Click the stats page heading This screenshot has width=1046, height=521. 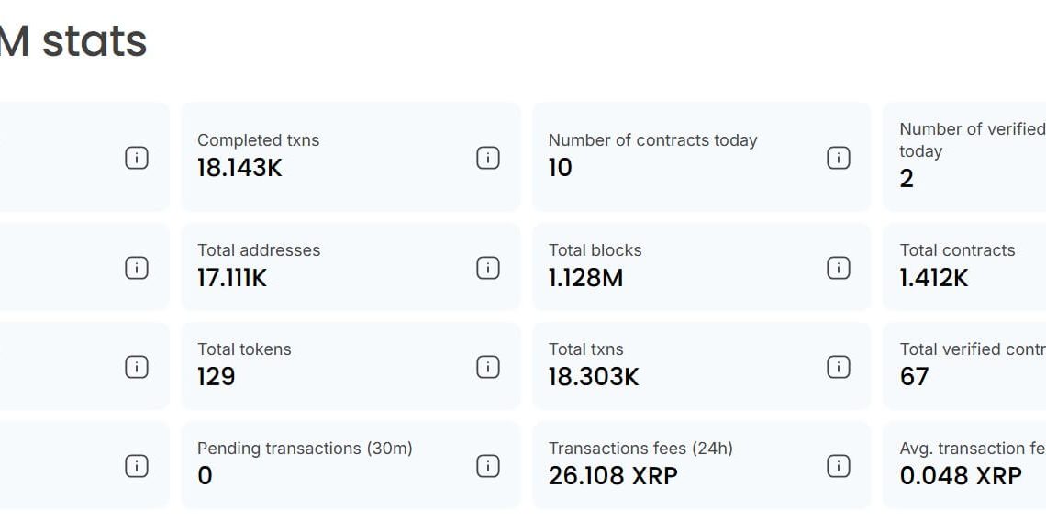click(x=73, y=41)
